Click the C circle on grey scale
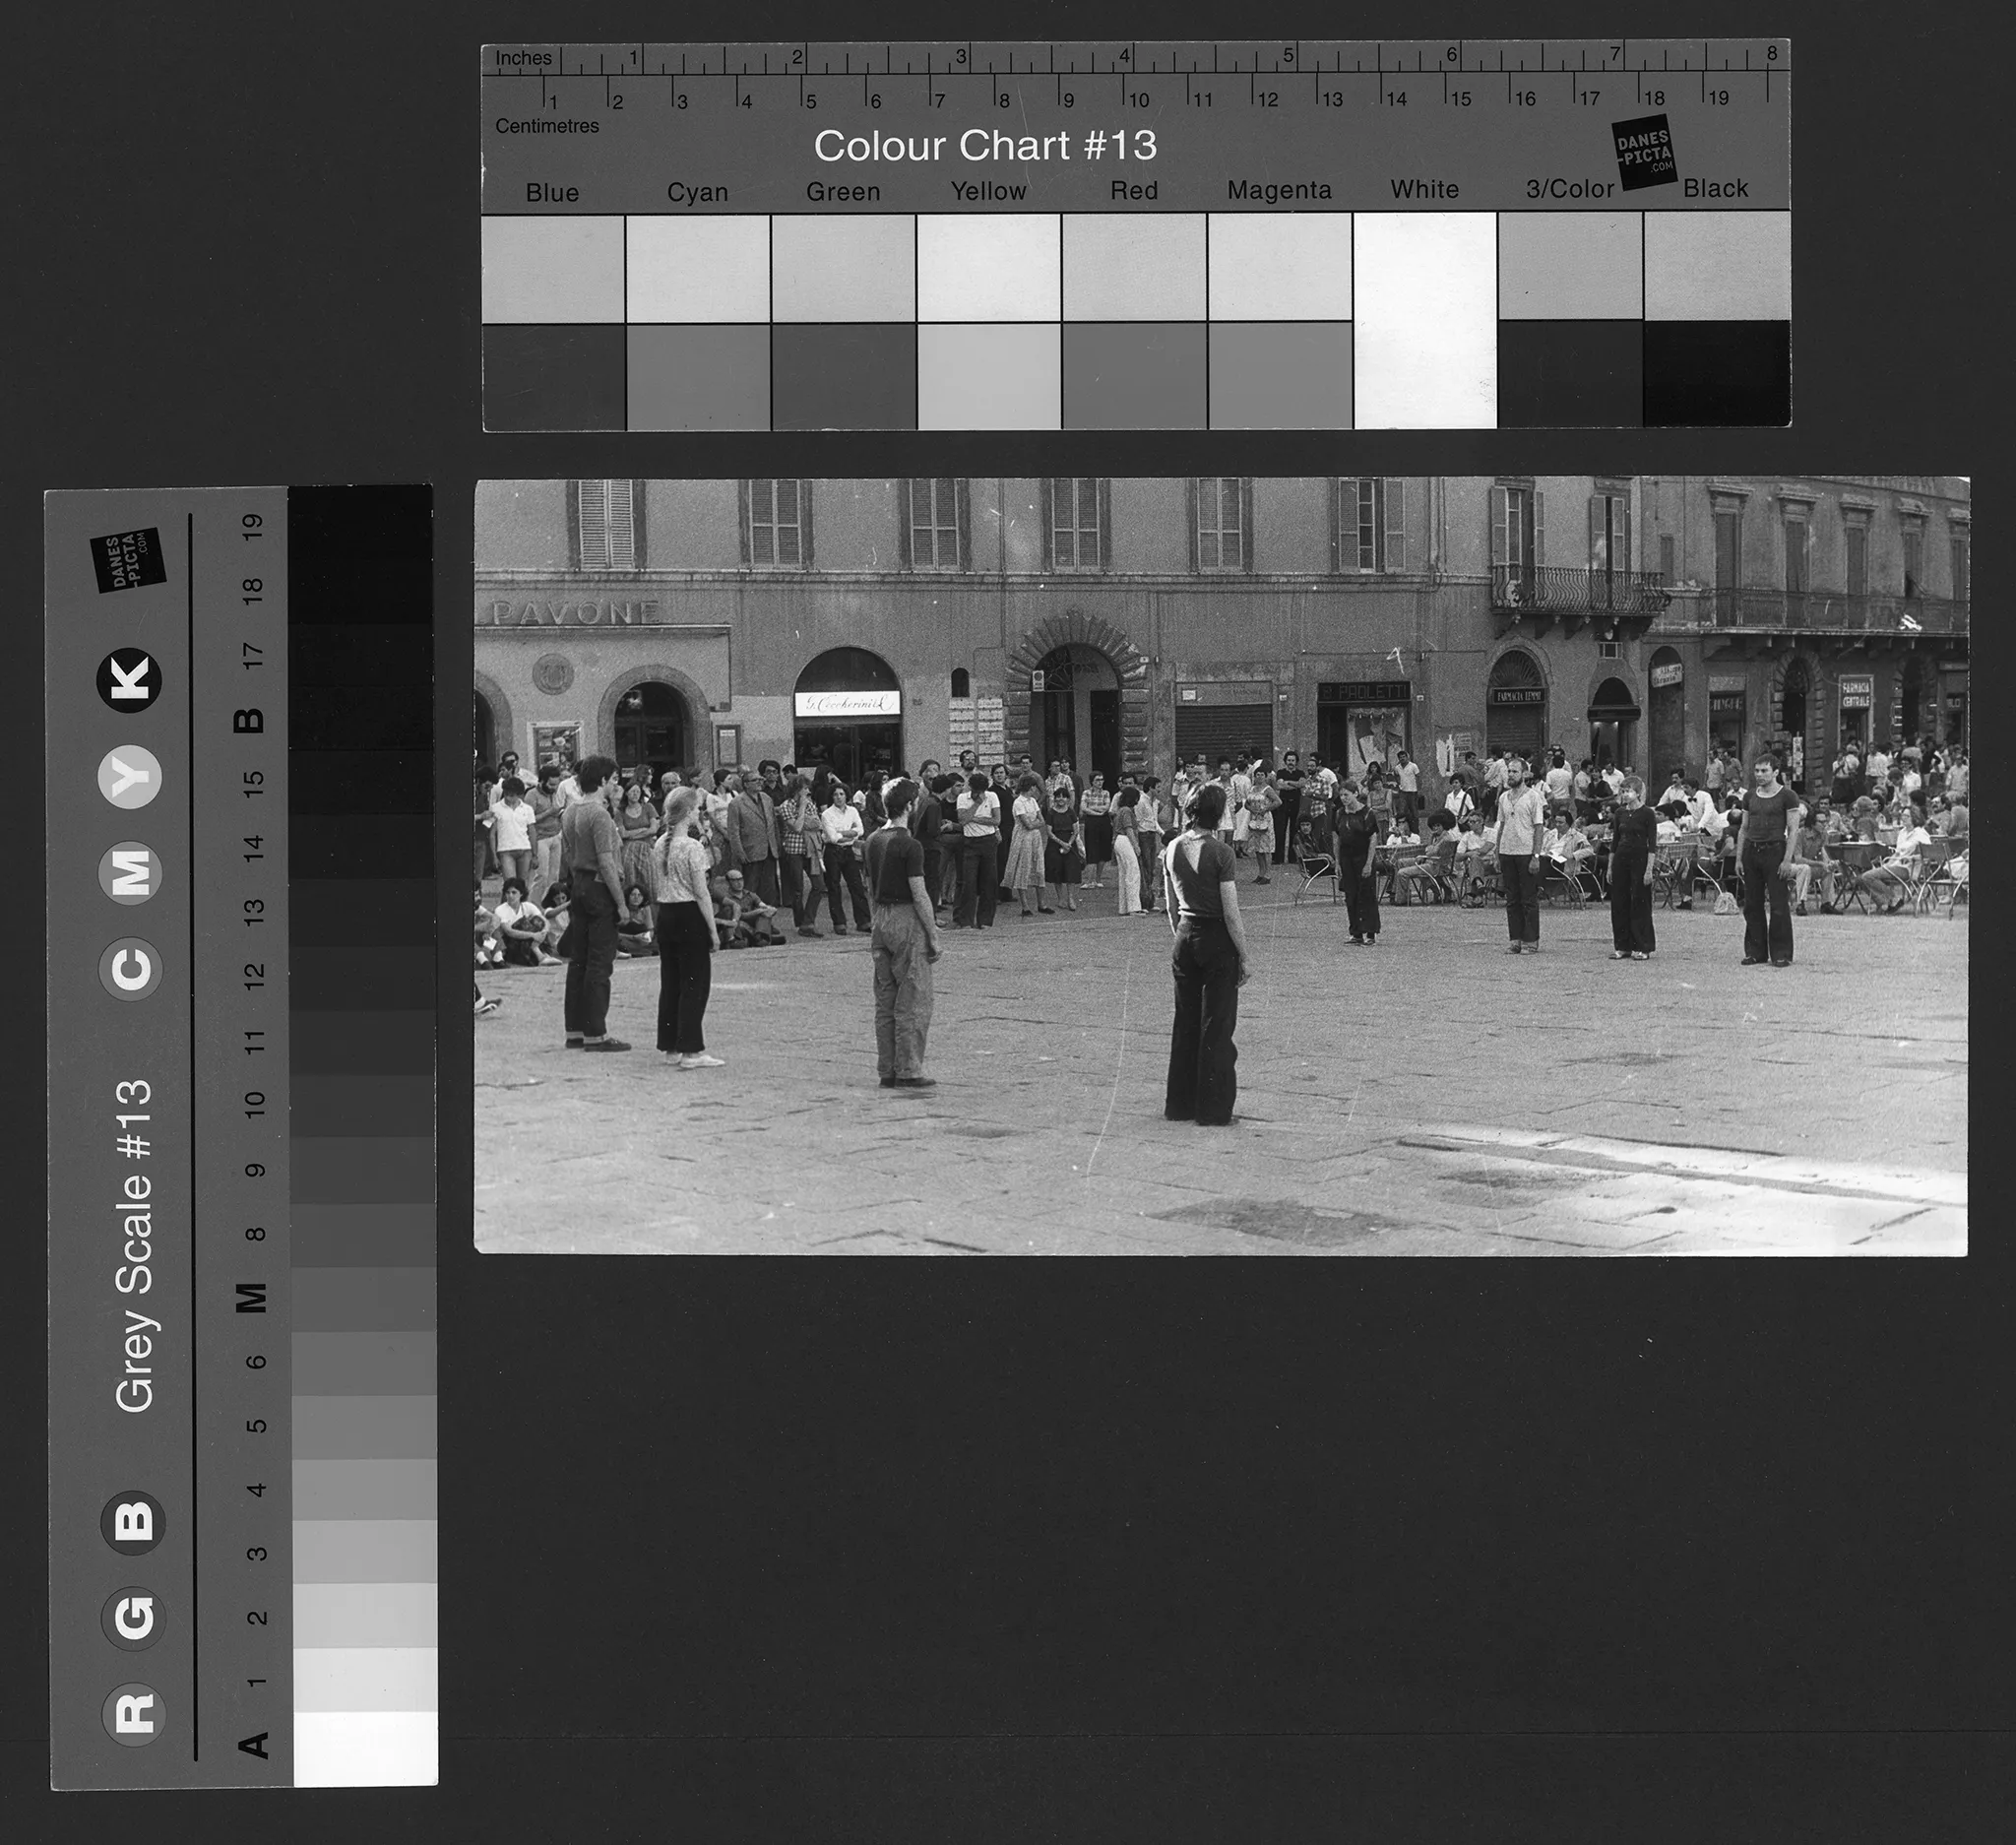Screen dimensions: 2016x1845 133,968
